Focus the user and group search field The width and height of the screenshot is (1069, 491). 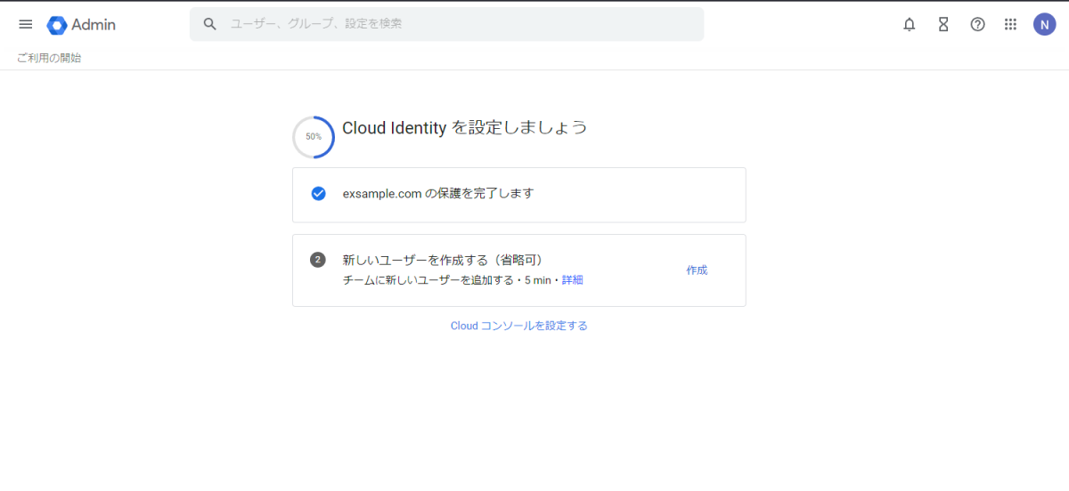click(446, 24)
